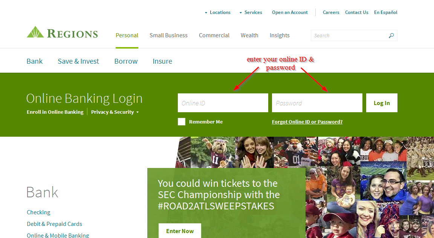Image resolution: width=434 pixels, height=238 pixels.
Task: Click the search magnifier icon
Action: [391, 35]
